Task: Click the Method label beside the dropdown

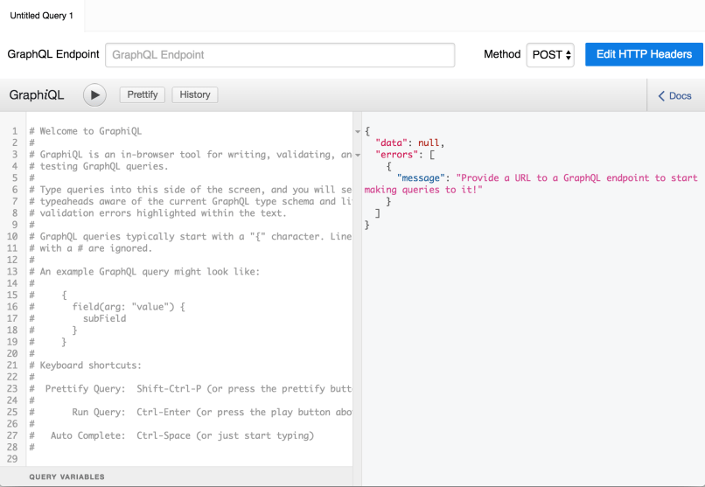Action: [502, 54]
